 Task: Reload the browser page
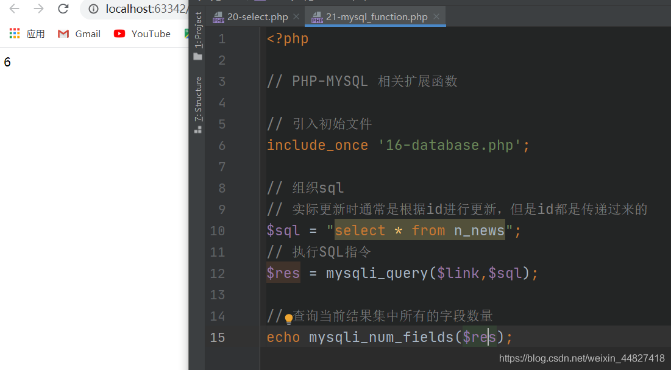63,9
